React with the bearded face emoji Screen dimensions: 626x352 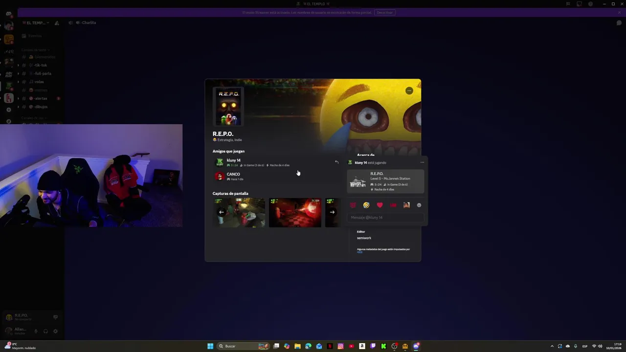pos(406,205)
